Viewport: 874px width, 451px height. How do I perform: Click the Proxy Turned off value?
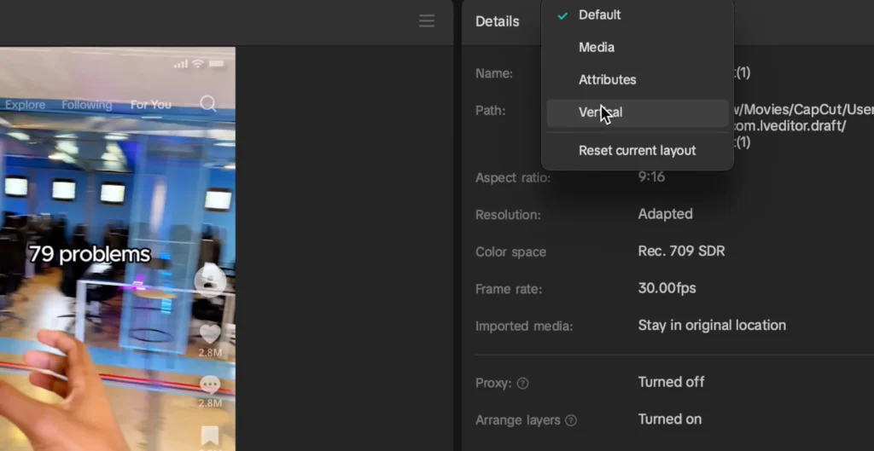(x=671, y=382)
